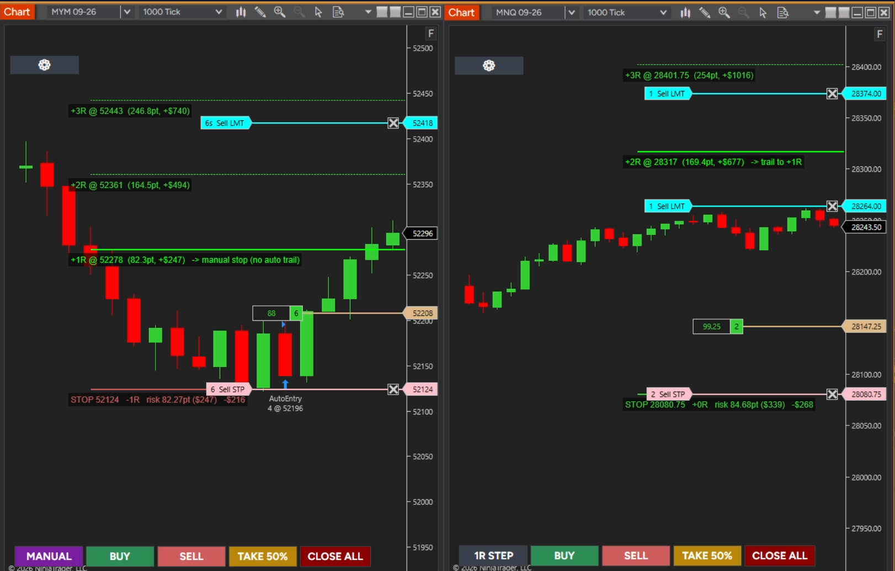Click zoom out magnifier on MYM chart
The image size is (895, 571).
(299, 12)
